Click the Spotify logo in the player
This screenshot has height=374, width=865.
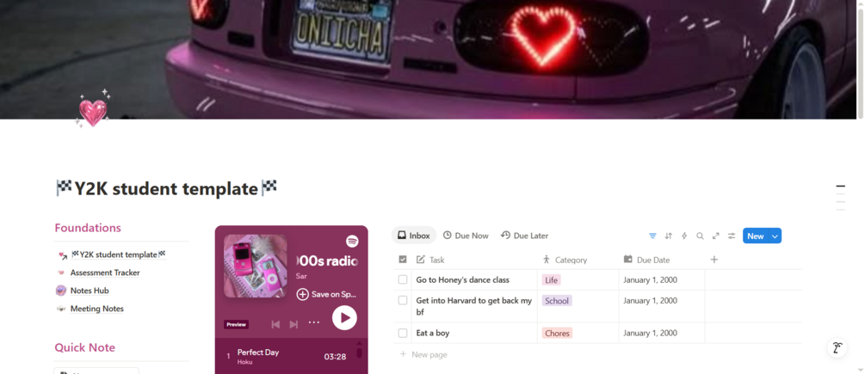click(x=352, y=242)
